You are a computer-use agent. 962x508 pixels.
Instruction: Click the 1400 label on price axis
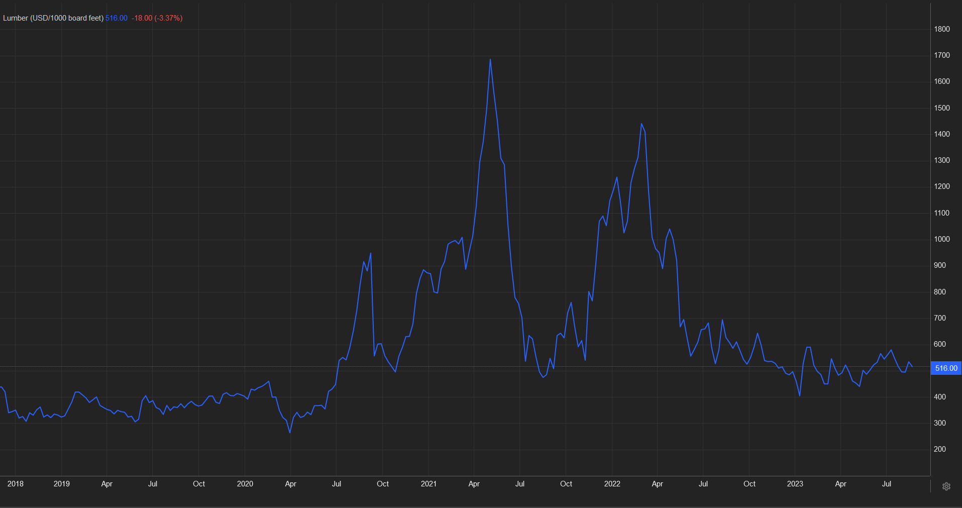pos(941,134)
